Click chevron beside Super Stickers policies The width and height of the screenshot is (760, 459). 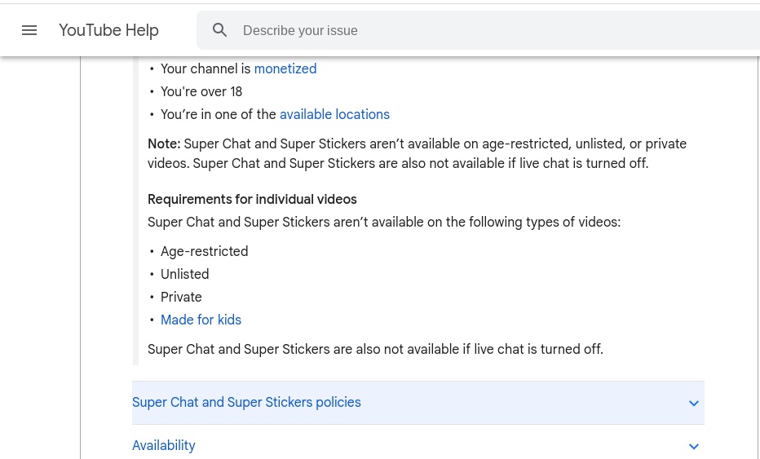(x=694, y=404)
